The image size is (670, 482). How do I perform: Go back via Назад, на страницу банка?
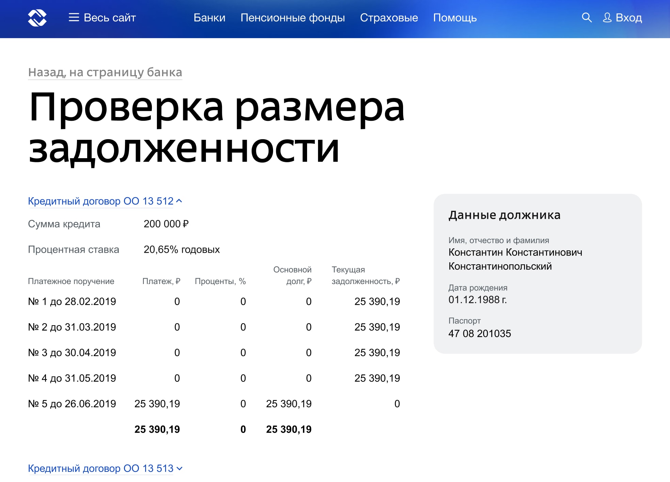point(105,72)
